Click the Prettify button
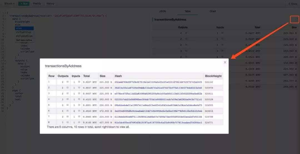This screenshot has height=154, width=300. (x=37, y=4)
